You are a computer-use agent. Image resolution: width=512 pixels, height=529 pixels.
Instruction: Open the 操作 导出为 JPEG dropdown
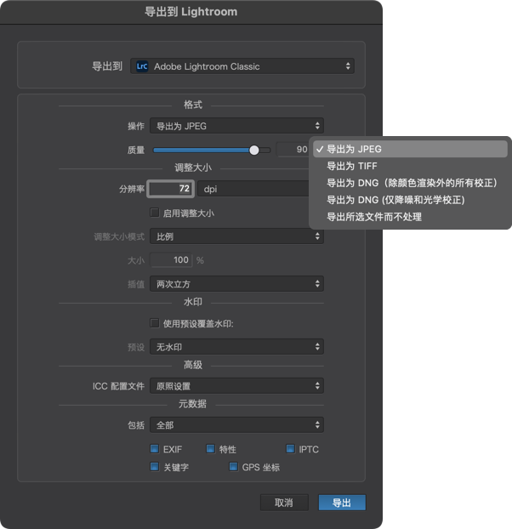pos(236,126)
